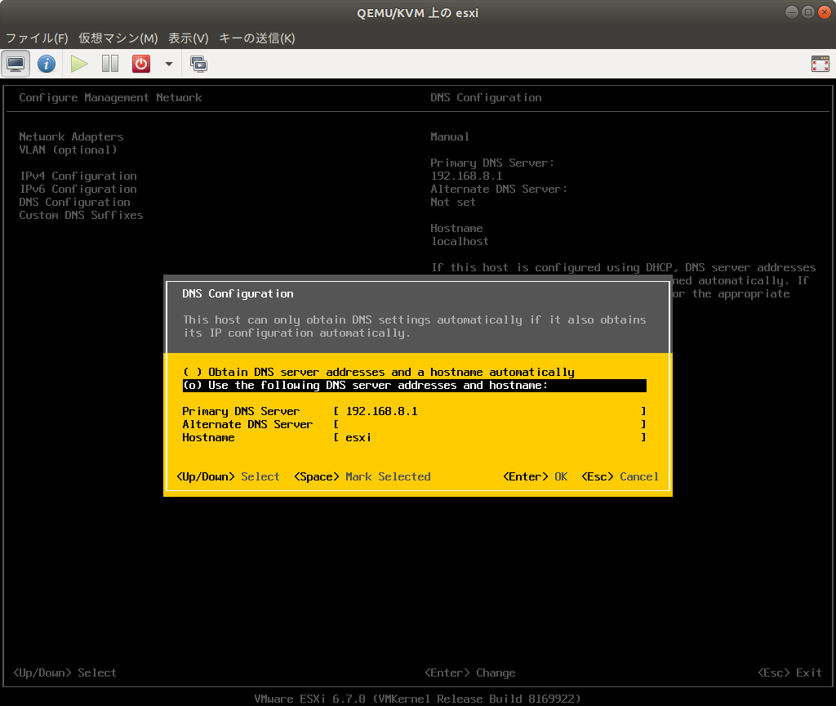836x706 pixels.
Task: Select Use the following DNS server addresses option
Action: 414,386
